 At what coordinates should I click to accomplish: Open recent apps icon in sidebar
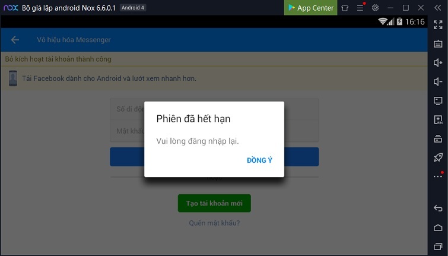tap(438, 246)
